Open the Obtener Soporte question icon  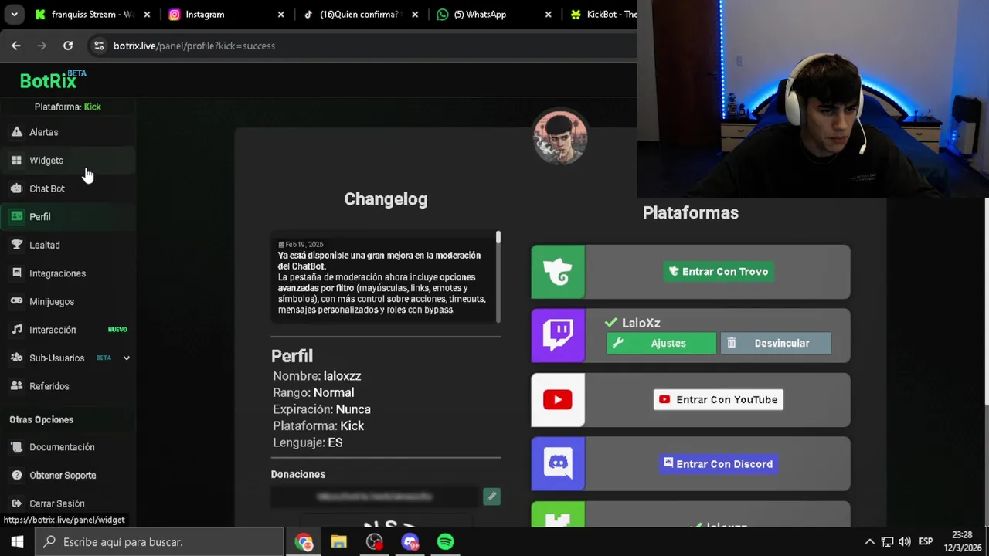coord(16,475)
